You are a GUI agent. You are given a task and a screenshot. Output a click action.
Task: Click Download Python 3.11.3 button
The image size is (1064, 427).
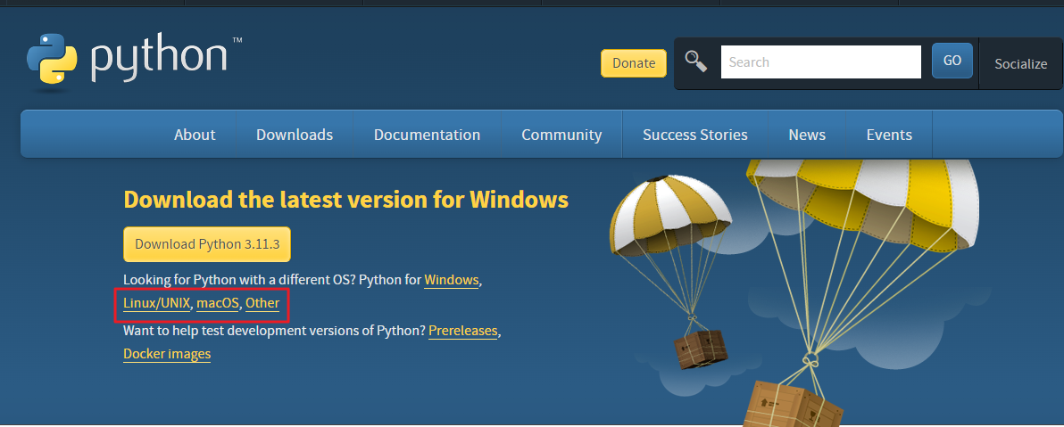tap(207, 244)
